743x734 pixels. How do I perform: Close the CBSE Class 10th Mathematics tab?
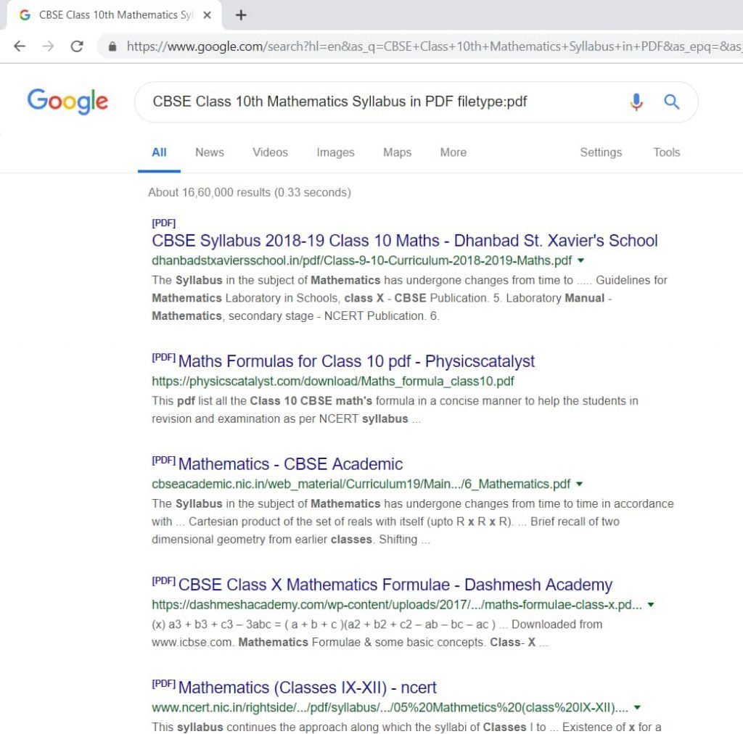[x=207, y=15]
